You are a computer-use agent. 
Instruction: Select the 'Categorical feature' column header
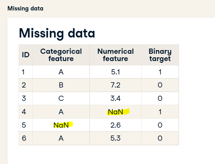pos(61,55)
